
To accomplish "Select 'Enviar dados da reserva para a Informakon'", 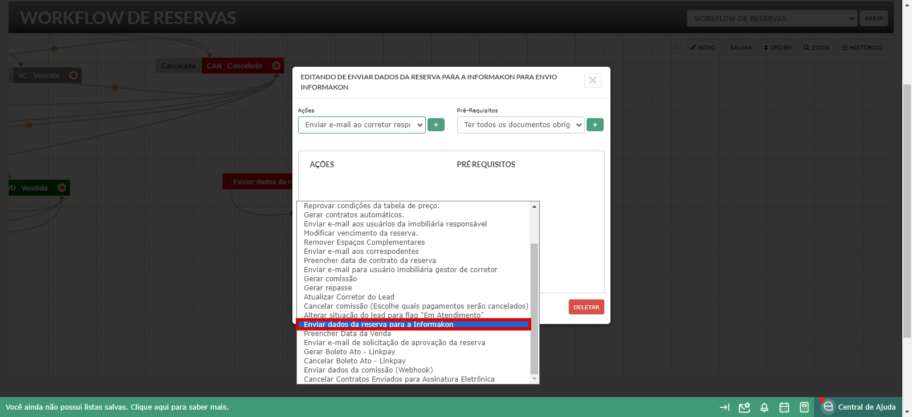I will 414,325.
